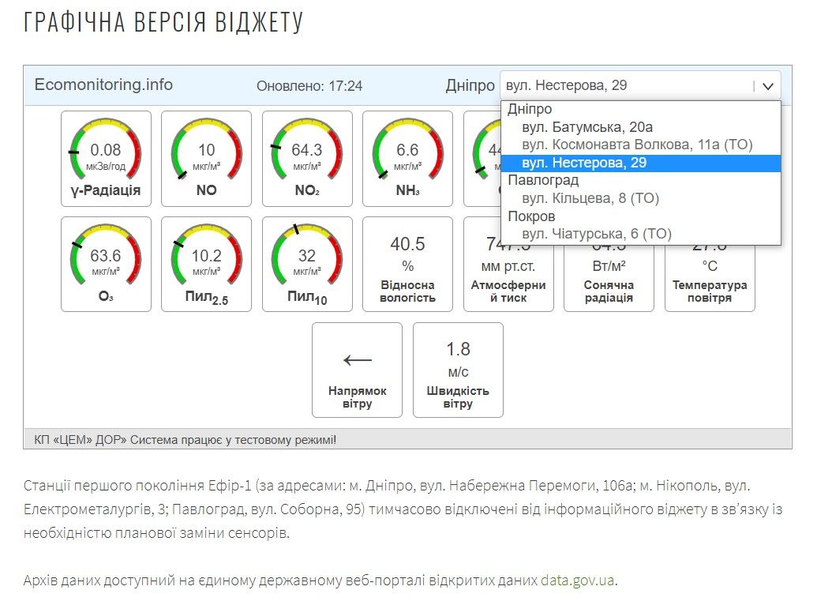Click the NO gauge tile

click(x=206, y=156)
